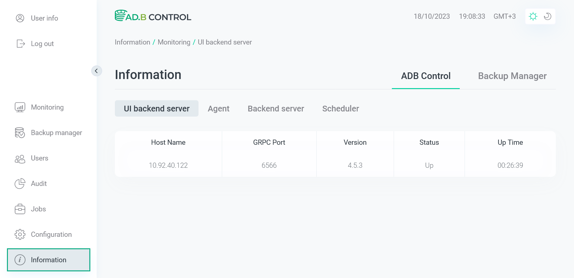This screenshot has height=278, width=574.
Task: Select the Host Name value 10.92.40.122
Action: pos(168,165)
